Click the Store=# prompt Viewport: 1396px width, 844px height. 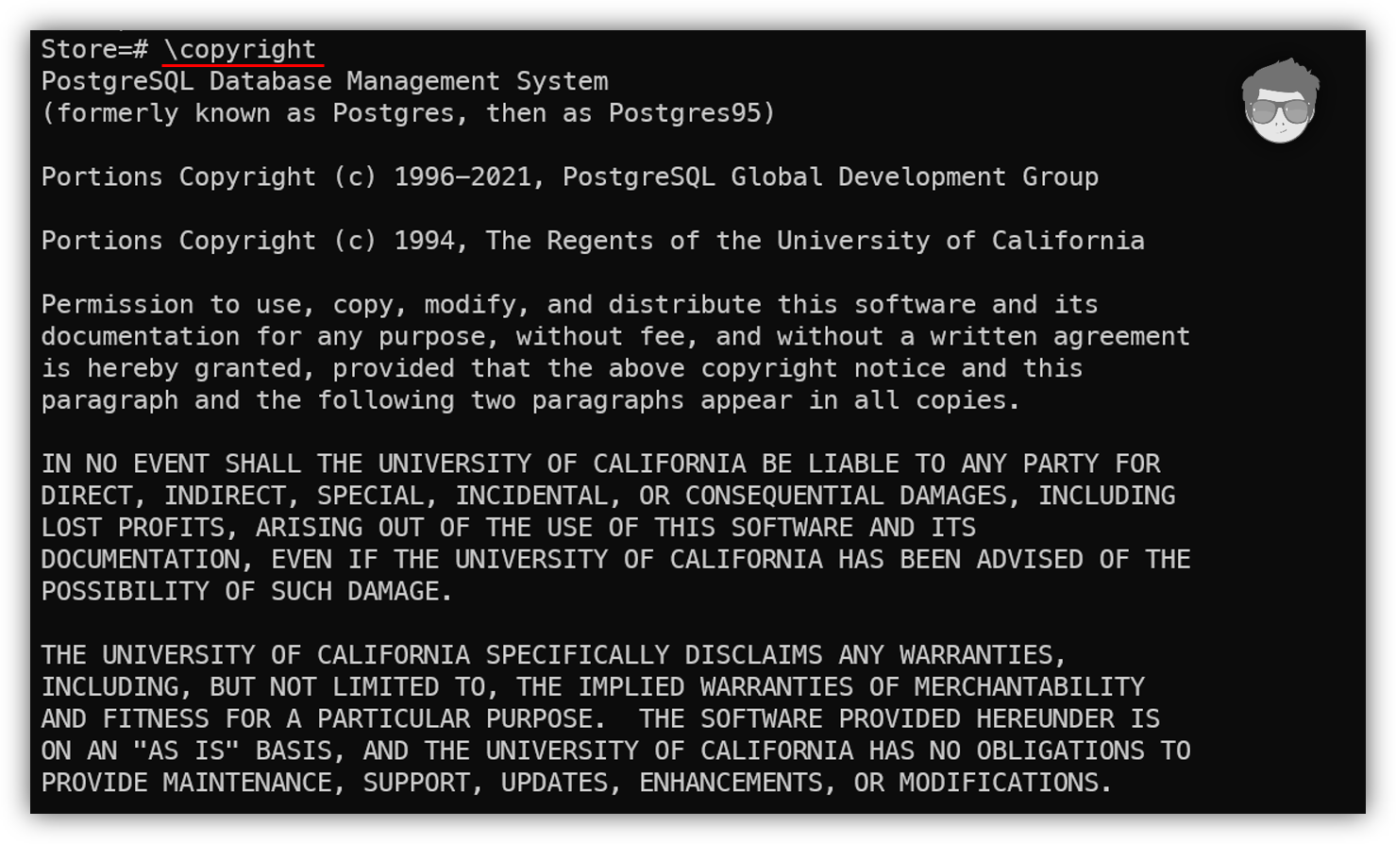pyautogui.click(x=94, y=49)
